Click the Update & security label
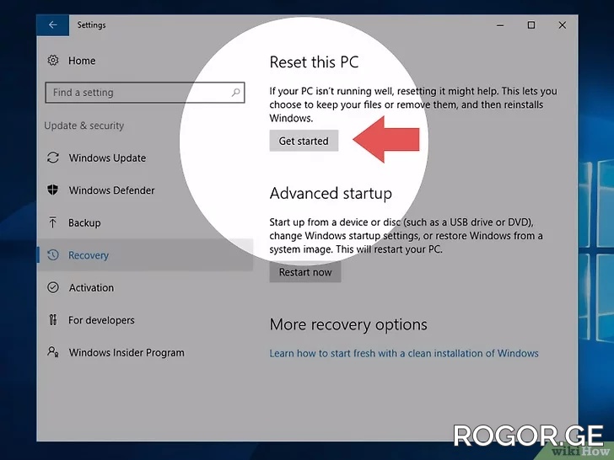The image size is (614, 460). tap(83, 126)
